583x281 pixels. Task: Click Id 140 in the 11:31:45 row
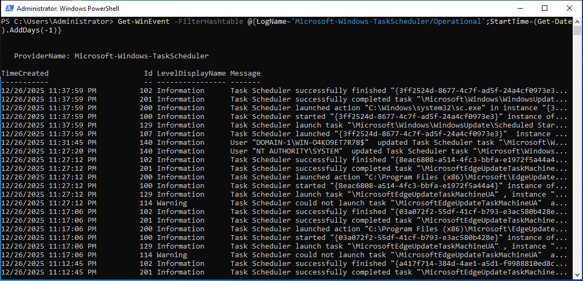(146, 142)
